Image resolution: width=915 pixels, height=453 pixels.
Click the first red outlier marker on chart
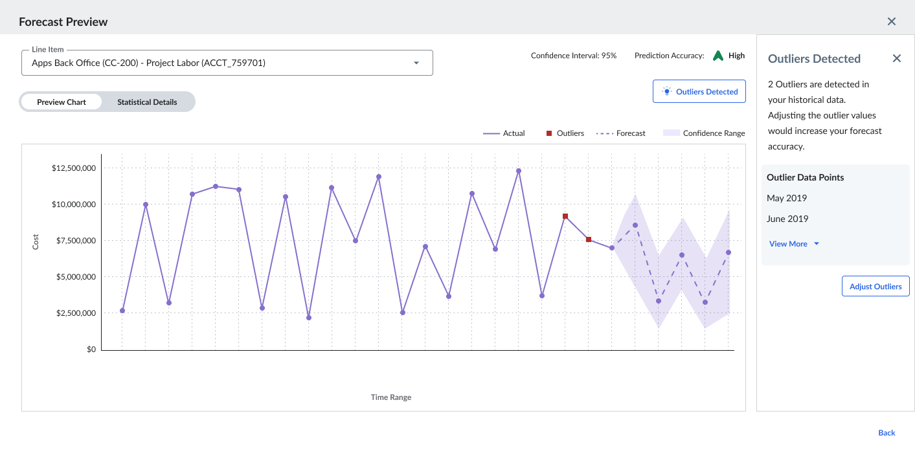(565, 216)
